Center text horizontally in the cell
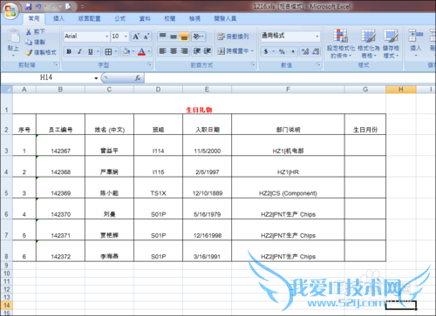The image size is (436, 316). click(x=174, y=51)
